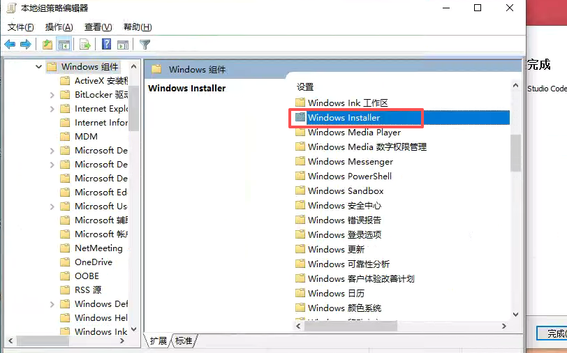Select Windows 可靠性分析 in list

tap(349, 264)
